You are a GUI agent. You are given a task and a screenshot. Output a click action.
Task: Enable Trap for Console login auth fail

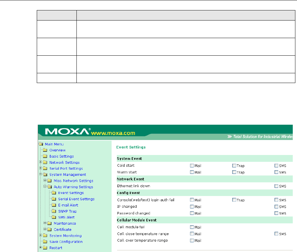[234, 200]
